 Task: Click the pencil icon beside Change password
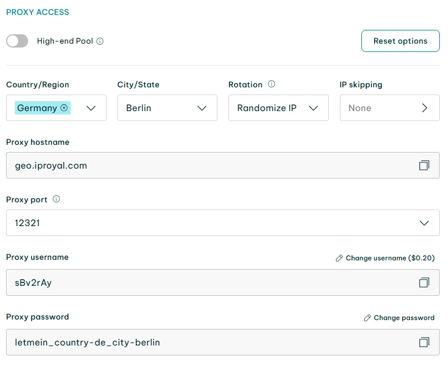click(x=367, y=318)
